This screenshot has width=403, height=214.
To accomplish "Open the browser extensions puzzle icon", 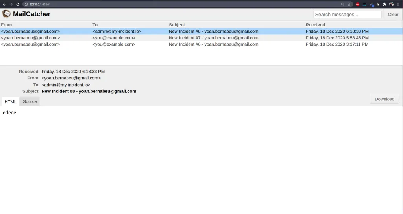I will [385, 4].
